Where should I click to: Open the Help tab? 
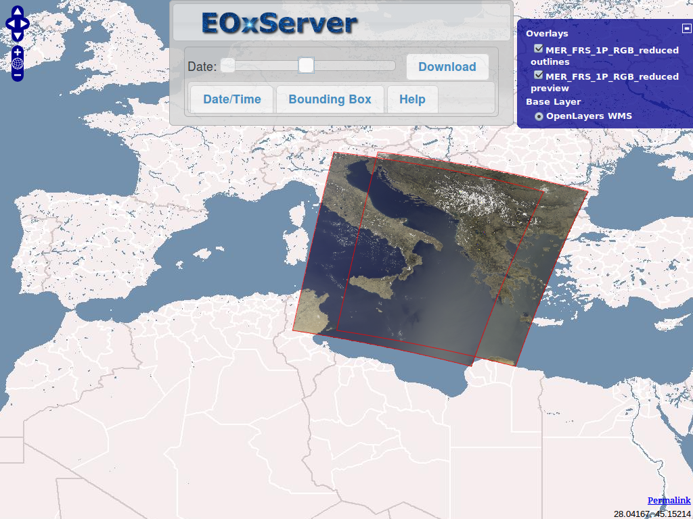pyautogui.click(x=412, y=99)
